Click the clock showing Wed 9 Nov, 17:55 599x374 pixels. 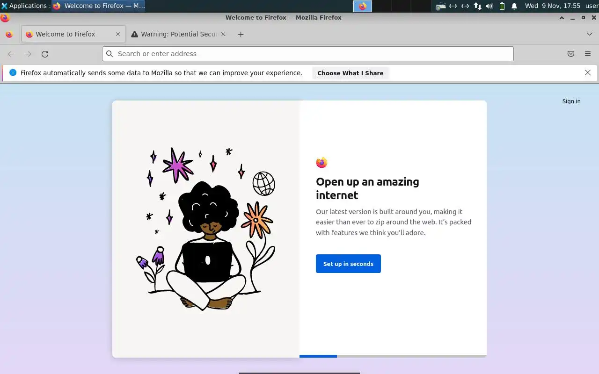pos(552,6)
